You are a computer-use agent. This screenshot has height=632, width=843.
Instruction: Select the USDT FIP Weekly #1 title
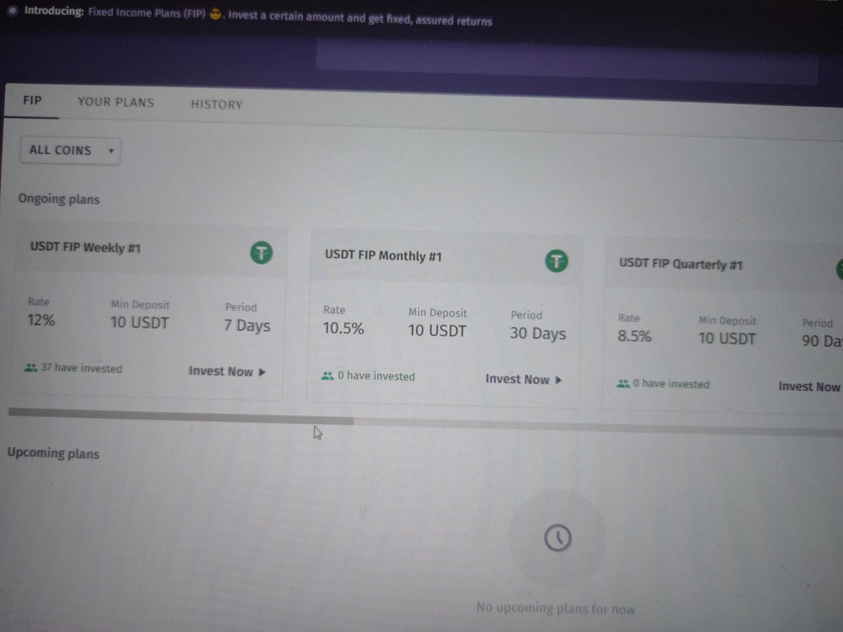86,247
